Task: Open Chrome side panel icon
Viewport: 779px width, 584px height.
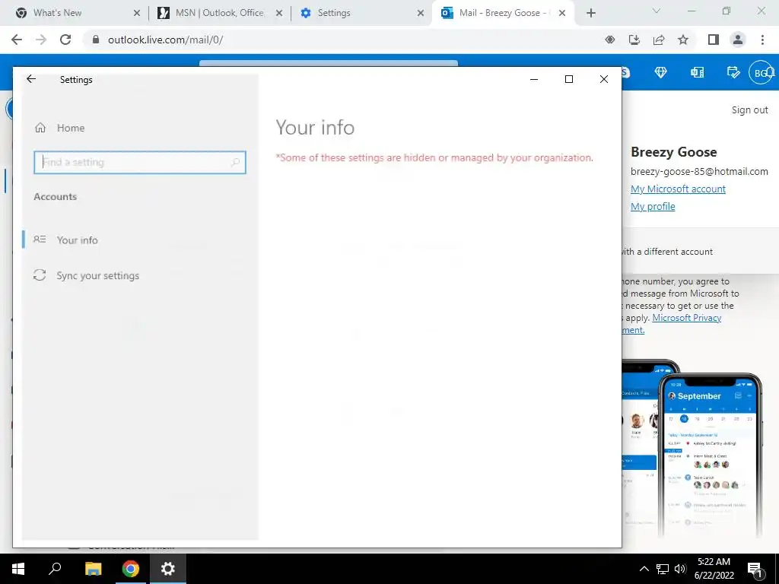Action: click(x=714, y=40)
